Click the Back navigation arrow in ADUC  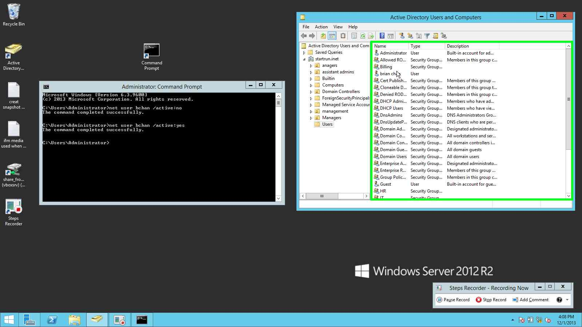click(304, 36)
